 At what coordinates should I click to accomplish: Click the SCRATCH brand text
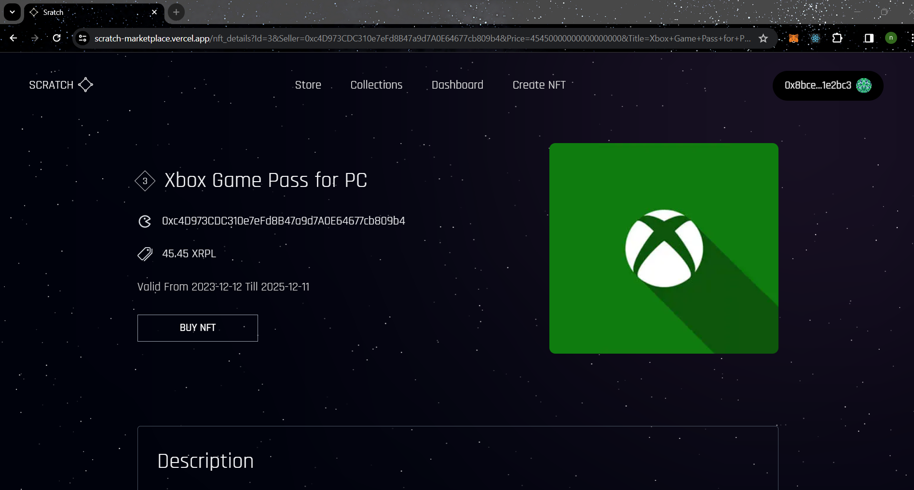(51, 85)
